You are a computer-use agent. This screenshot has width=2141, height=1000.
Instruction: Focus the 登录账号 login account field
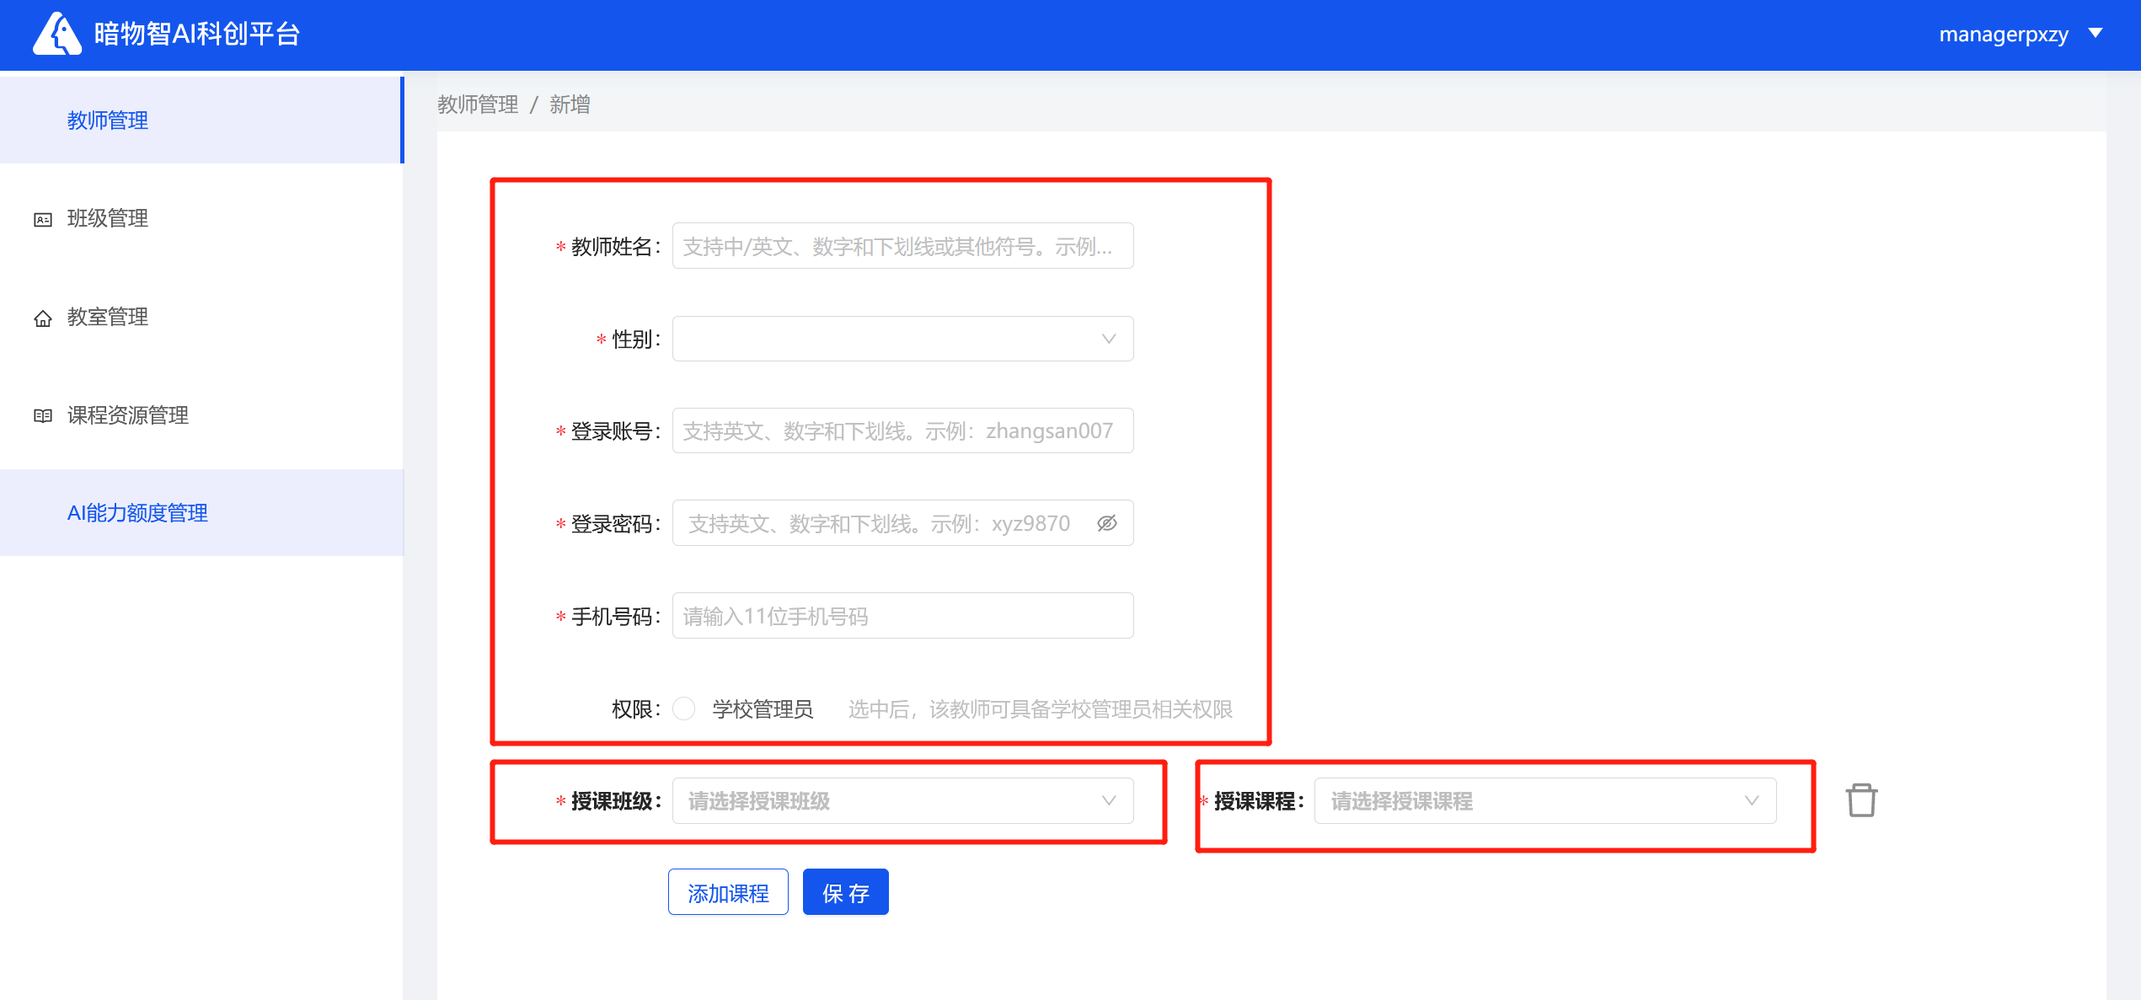point(902,431)
